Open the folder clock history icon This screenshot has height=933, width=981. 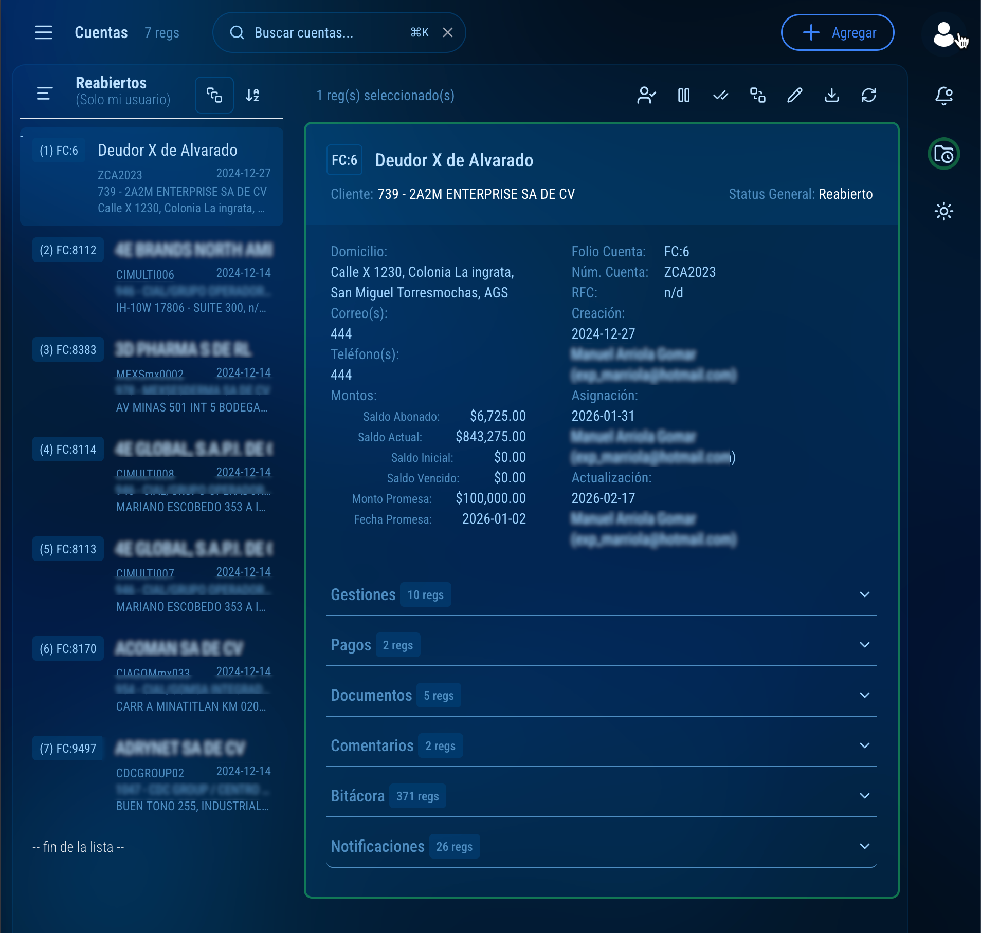[x=943, y=154]
